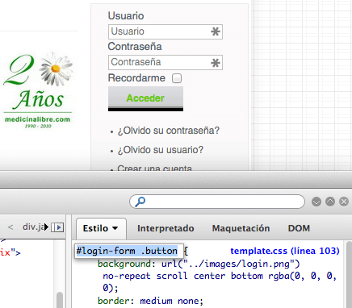Click the Usuario text input field
Screen dimensions: 352x308
coord(166,31)
